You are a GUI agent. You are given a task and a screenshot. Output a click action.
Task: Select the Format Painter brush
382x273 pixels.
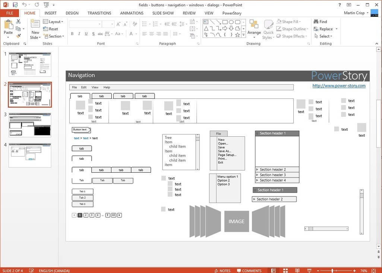point(18,36)
